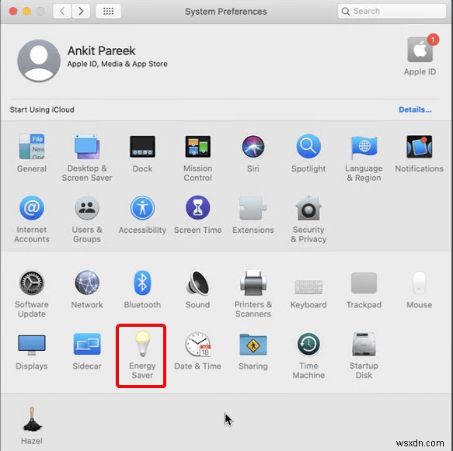Viewport: 453px width, 451px height.
Task: Click the forward navigation arrow
Action: point(81,11)
